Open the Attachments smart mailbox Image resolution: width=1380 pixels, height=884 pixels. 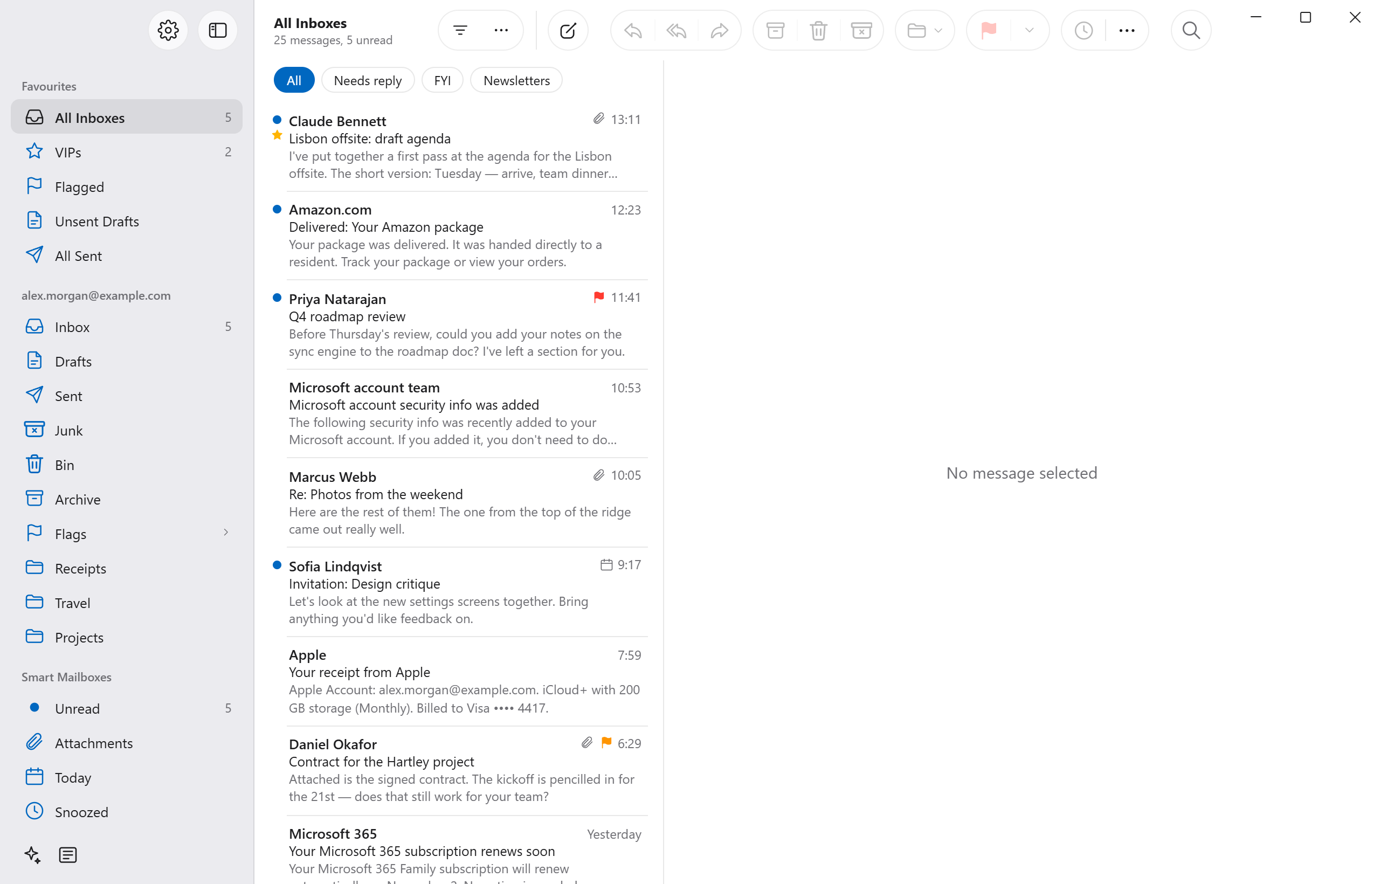126,742
